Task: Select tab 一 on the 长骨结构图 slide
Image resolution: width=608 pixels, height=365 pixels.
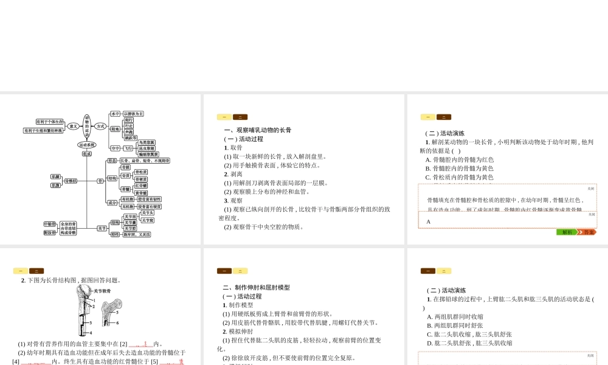Action: (x=21, y=271)
